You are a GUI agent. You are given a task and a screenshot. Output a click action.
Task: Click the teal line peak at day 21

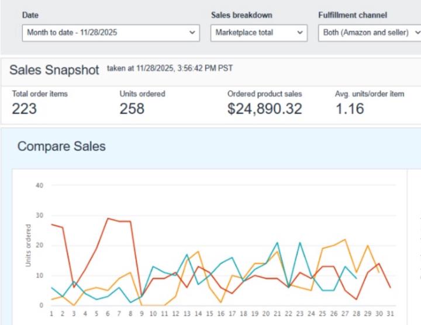click(x=277, y=243)
